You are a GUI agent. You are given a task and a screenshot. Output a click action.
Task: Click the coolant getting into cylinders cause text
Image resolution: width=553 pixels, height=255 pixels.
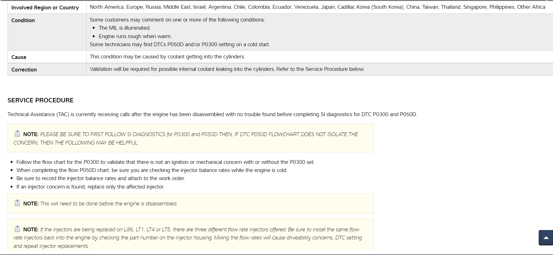(x=167, y=56)
